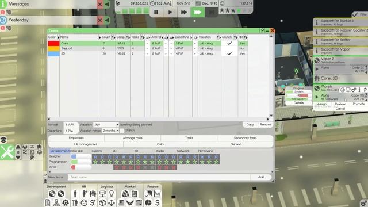Open the Tasks tab below team settings
This screenshot has width=368, height=207.
[x=189, y=138]
